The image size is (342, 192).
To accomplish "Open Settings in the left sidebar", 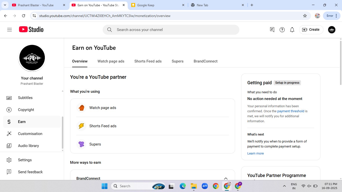I will pos(25,160).
